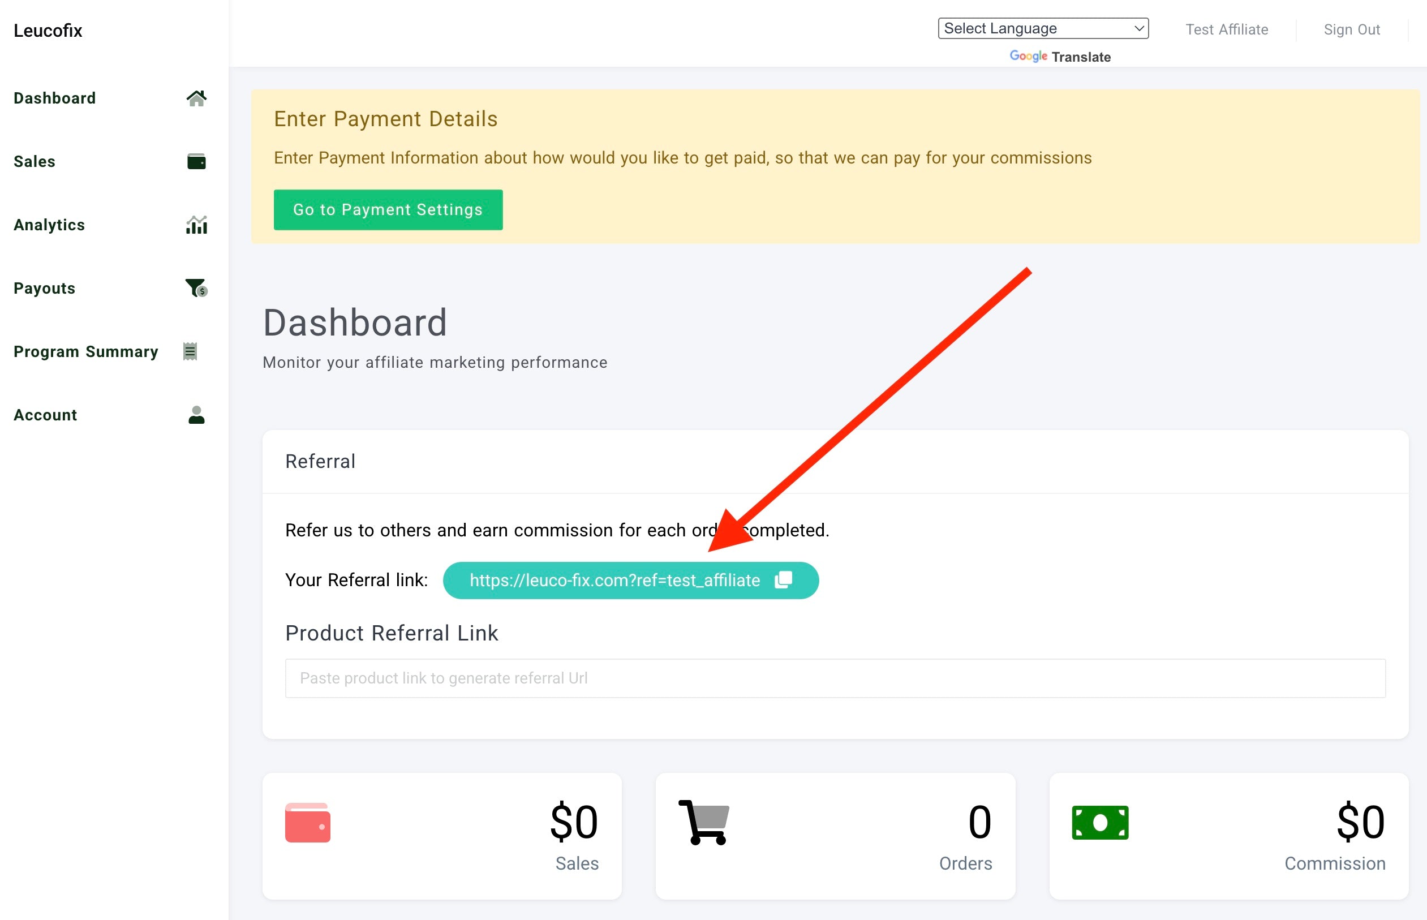
Task: Click the Payouts funnel icon
Action: point(196,288)
